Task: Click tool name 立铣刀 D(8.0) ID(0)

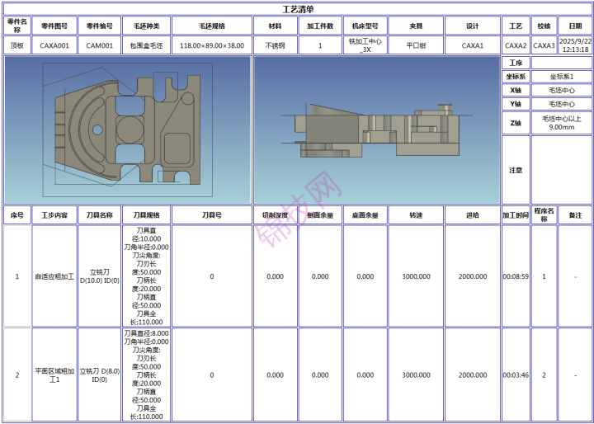Action: [x=100, y=375]
